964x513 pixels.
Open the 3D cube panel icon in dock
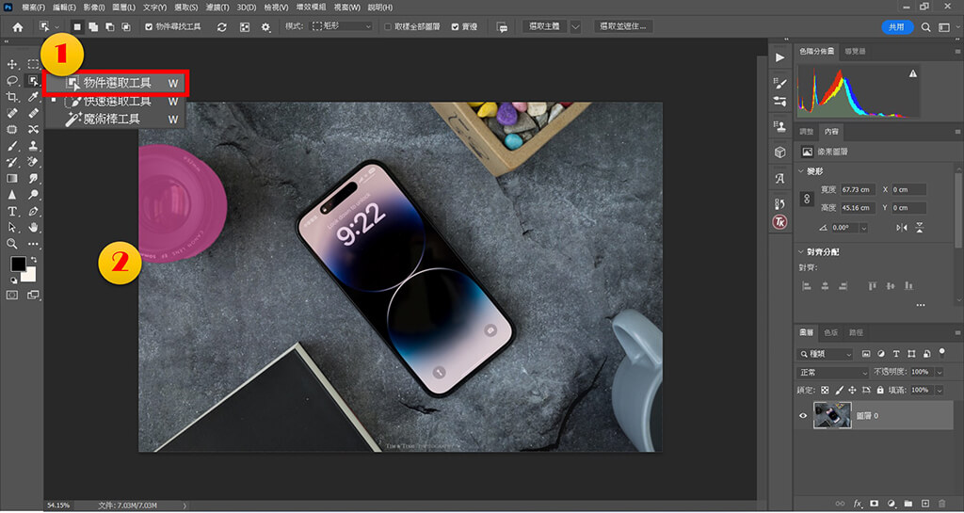(x=779, y=152)
